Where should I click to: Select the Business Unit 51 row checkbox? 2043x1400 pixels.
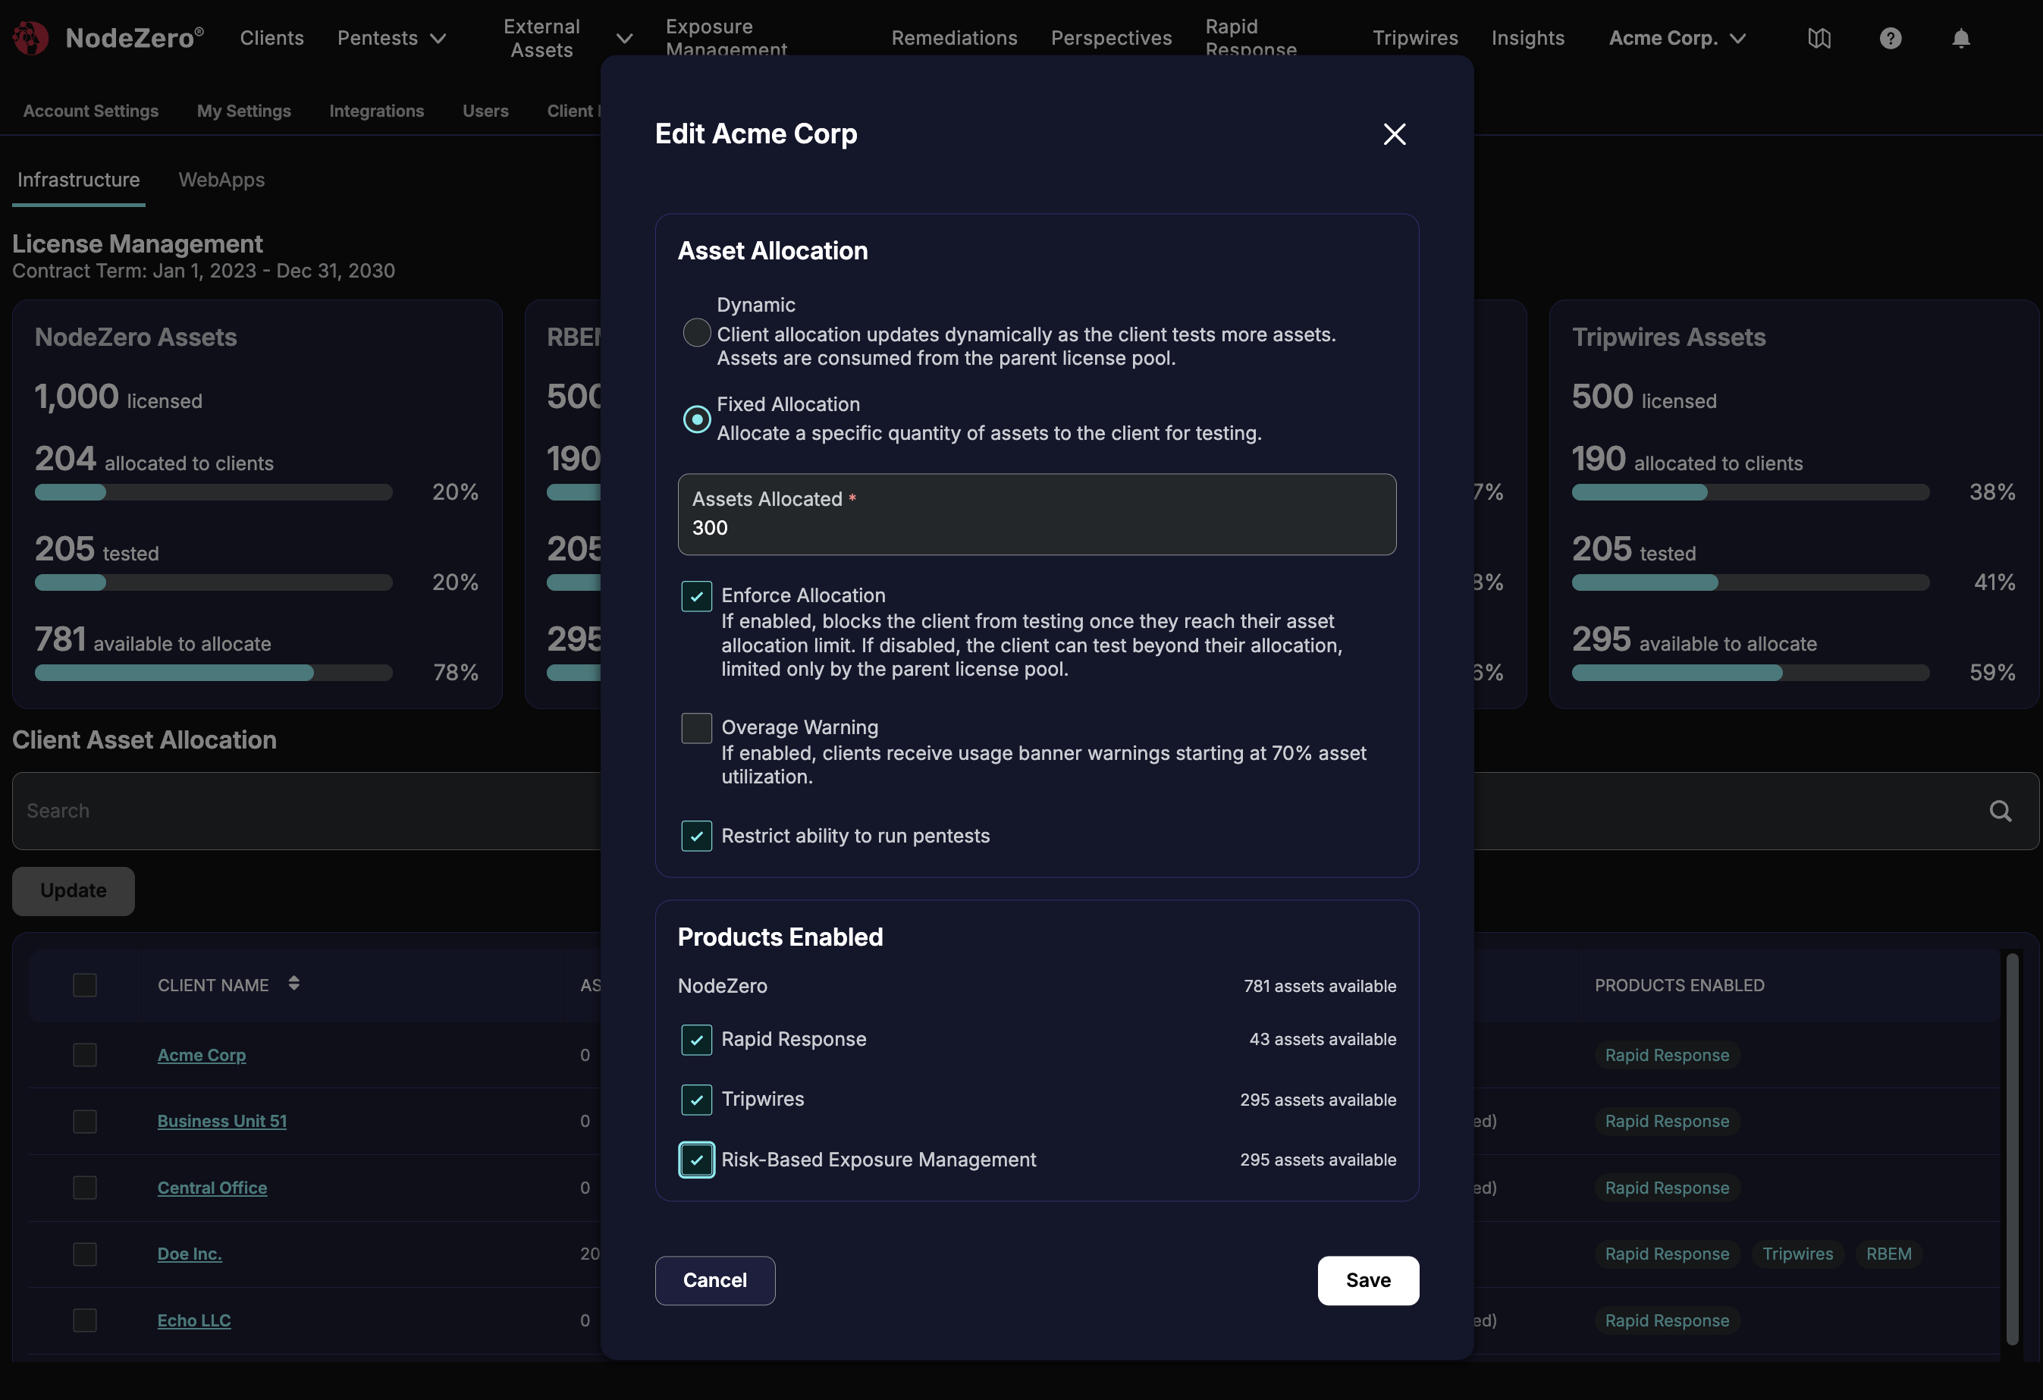pos(84,1121)
